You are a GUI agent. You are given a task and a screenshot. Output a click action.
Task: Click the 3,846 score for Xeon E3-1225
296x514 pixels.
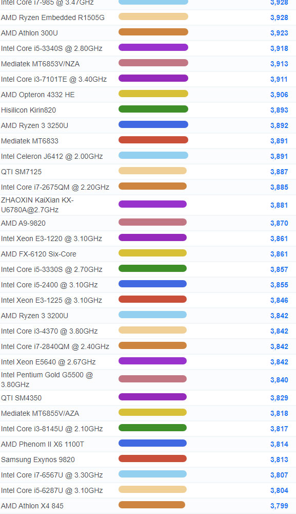click(x=279, y=300)
